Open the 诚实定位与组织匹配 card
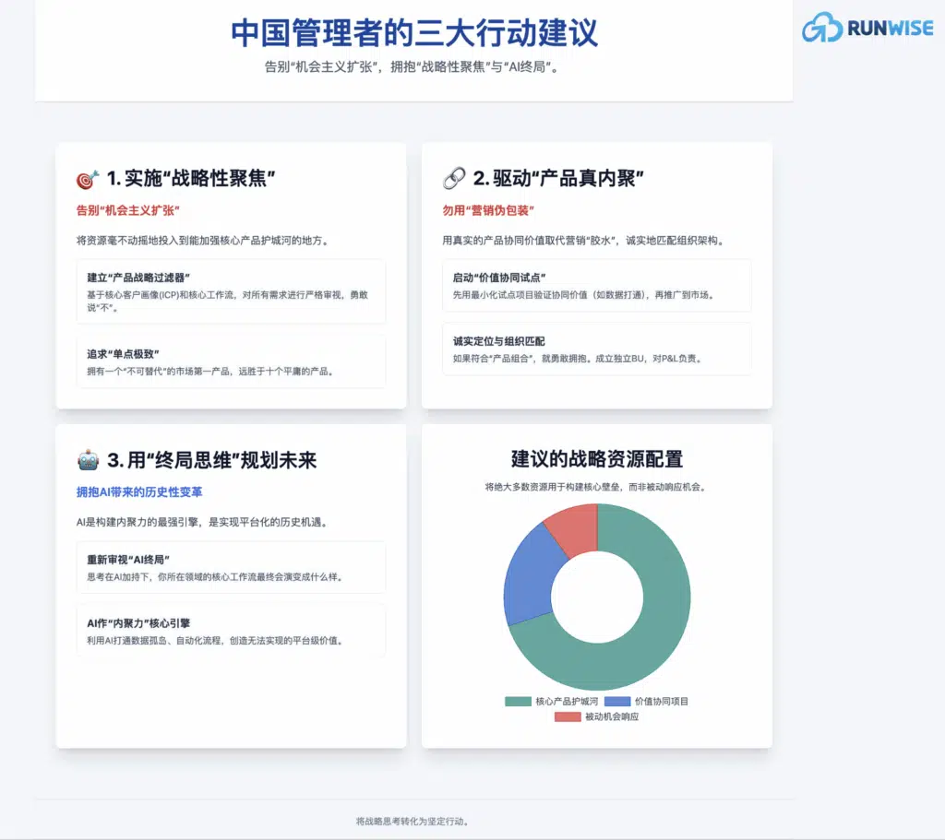The height and width of the screenshot is (840, 945). pos(596,349)
